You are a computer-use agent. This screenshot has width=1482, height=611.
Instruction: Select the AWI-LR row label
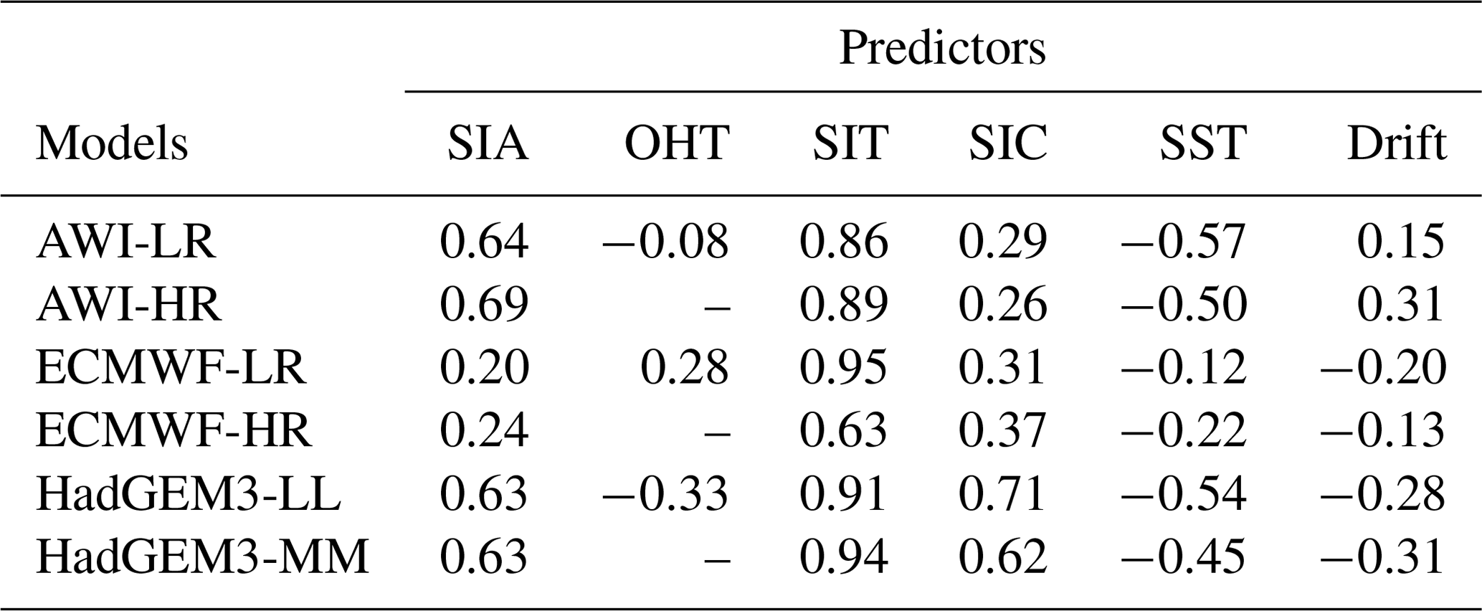point(125,242)
